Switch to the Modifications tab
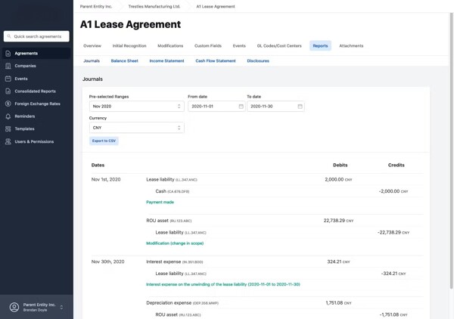Image resolution: width=454 pixels, height=319 pixels. coord(170,45)
